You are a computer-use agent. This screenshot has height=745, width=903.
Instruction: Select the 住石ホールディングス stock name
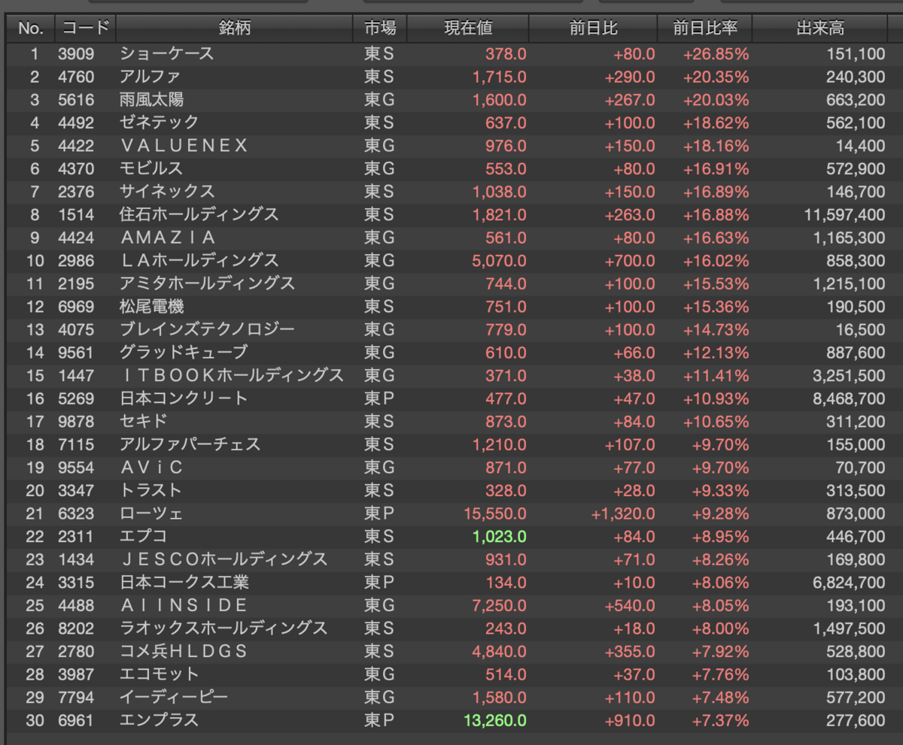coord(199,215)
